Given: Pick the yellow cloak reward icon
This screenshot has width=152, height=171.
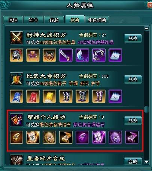Looking at the screenshot, I should click(49, 96).
